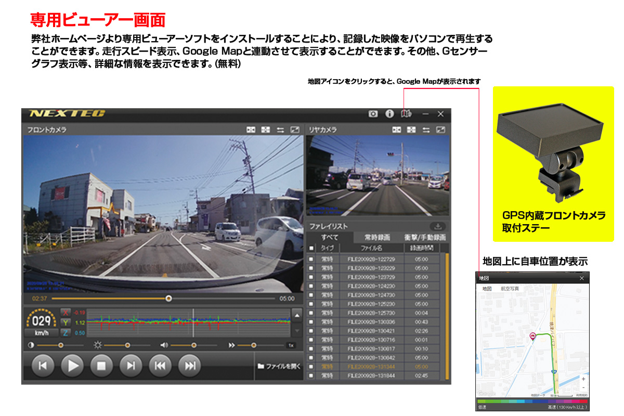624x416 pixels.
Task: Expand G-sensor graph with the up arrow
Action: (296, 315)
